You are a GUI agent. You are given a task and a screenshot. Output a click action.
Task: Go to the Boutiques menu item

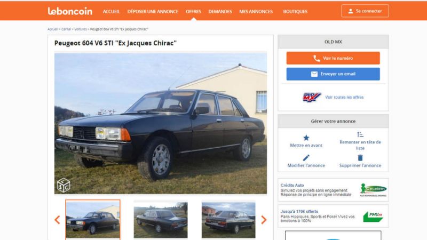point(295,11)
